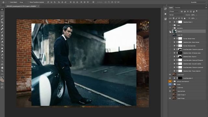
Task: Click the background color swatch
Action: [x=3, y=81]
